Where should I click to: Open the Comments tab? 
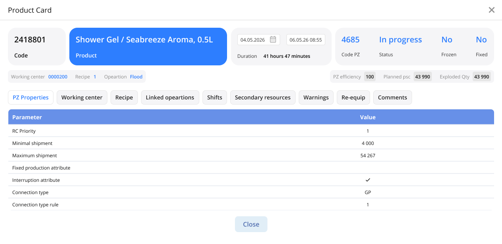[393, 97]
